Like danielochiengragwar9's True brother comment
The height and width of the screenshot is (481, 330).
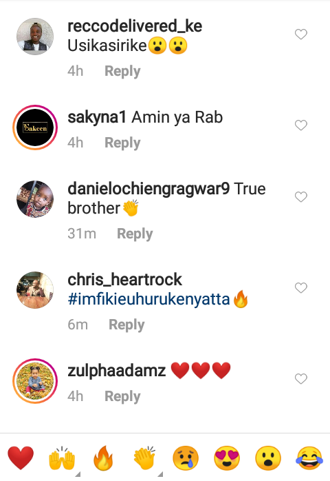pos(301,196)
